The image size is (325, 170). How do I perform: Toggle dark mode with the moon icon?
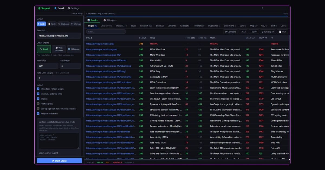262,8
